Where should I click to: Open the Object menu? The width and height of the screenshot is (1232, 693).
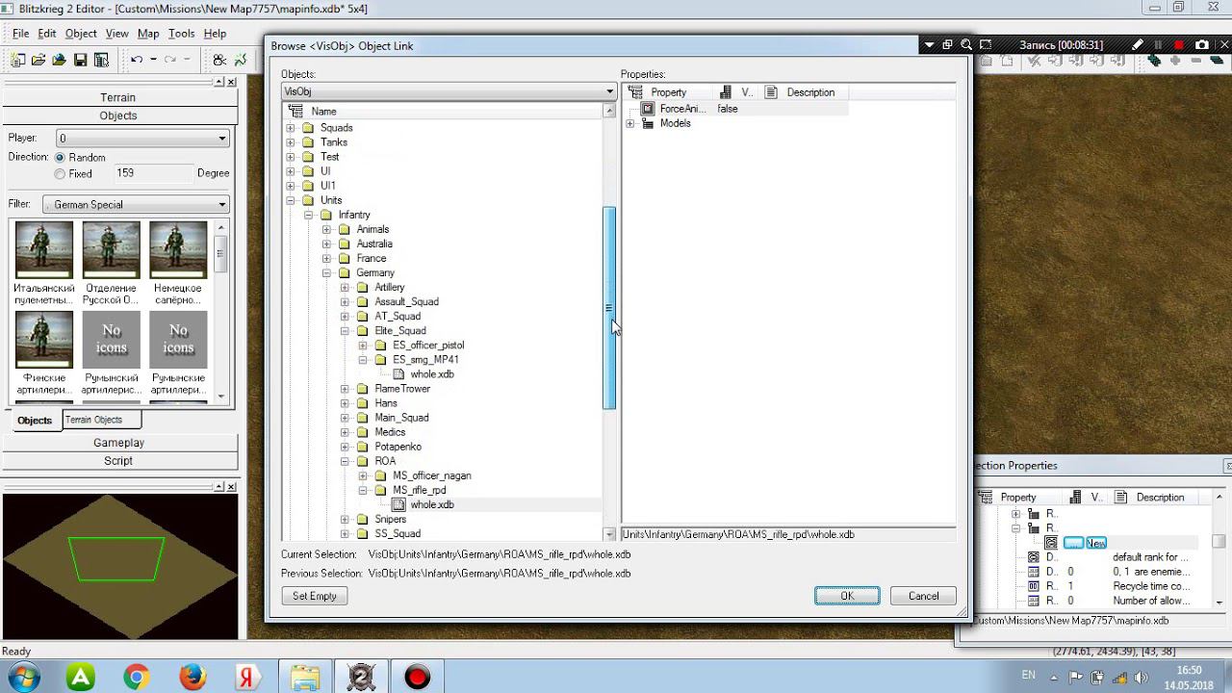81,34
